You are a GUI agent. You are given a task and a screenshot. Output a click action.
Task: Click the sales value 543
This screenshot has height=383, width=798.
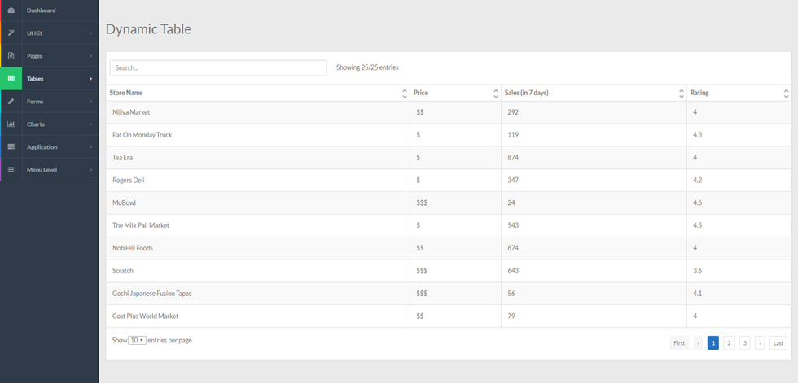(513, 225)
